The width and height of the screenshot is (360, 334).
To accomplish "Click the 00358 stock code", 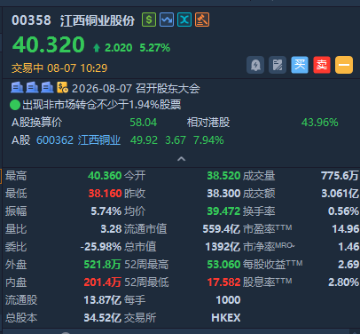I will tap(31, 20).
